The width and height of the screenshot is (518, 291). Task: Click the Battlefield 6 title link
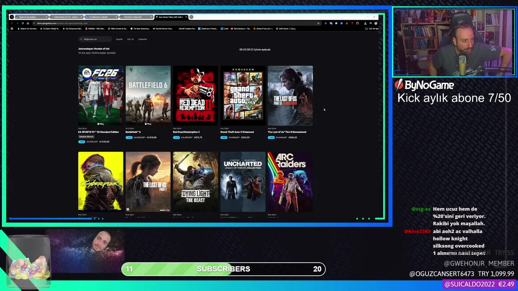[x=133, y=132]
